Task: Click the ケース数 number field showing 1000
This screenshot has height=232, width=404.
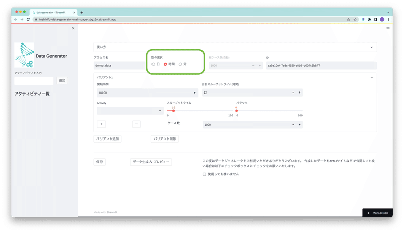Action: (x=246, y=125)
